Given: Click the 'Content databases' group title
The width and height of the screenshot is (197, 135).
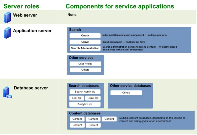Looking at the screenshot, I should point(85,113).
